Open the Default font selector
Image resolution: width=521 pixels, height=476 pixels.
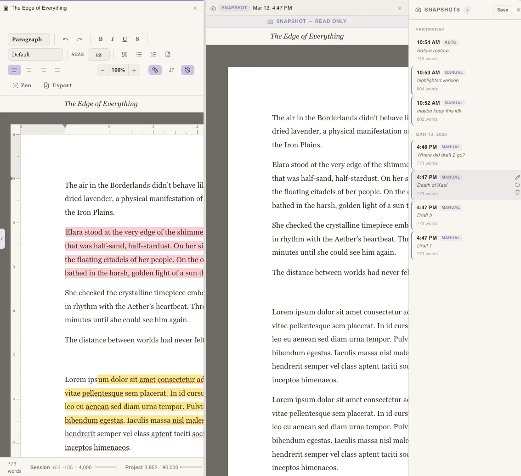tap(35, 54)
